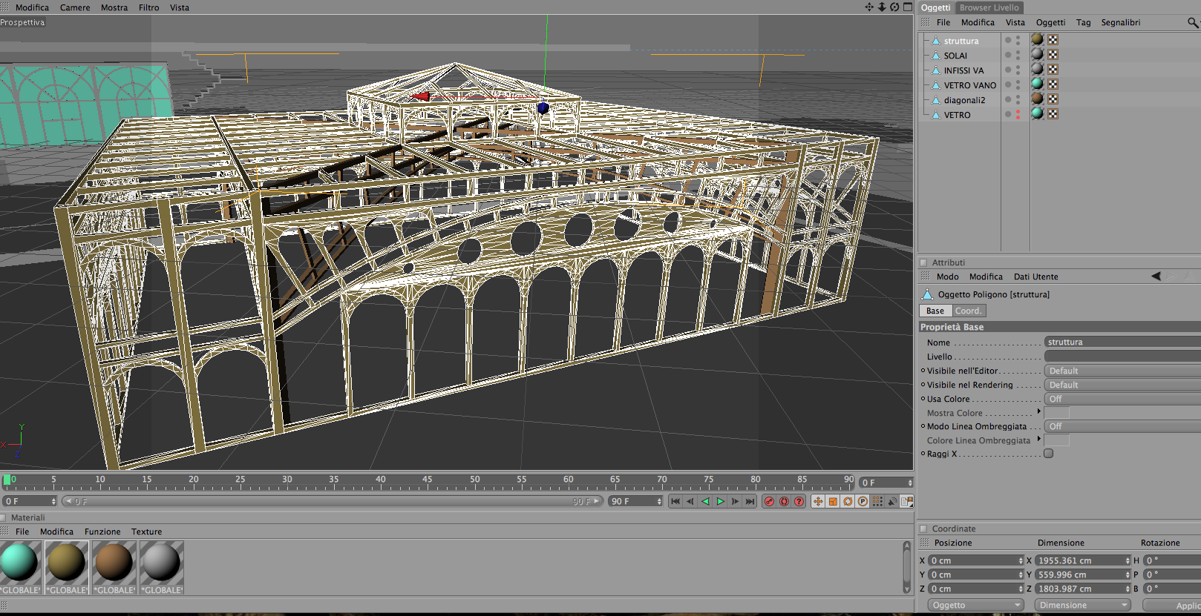Open the Texture menu in Materiali
This screenshot has height=616, width=1201.
147,531
